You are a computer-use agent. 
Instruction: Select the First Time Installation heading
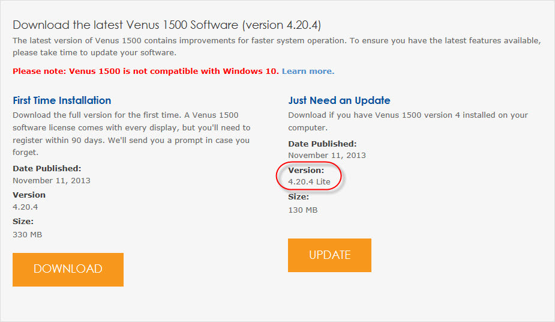[x=62, y=100]
